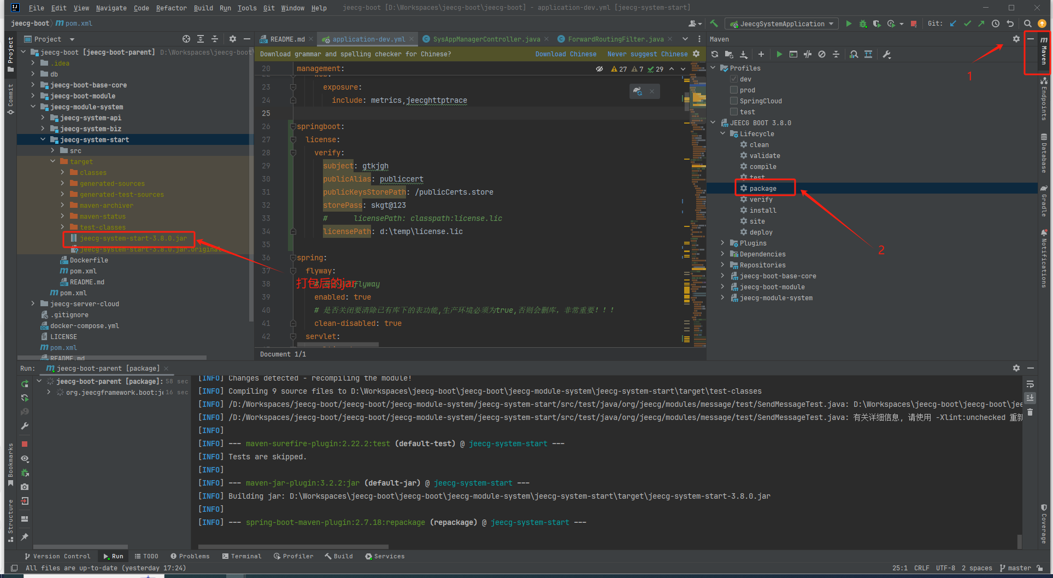Run with Coverage from the top toolbar

(876, 24)
